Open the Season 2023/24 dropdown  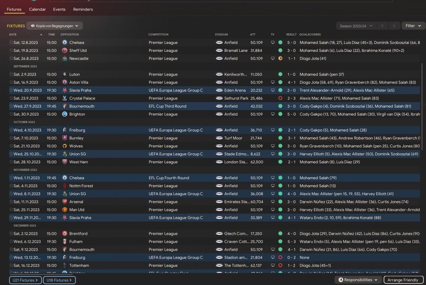(x=356, y=26)
